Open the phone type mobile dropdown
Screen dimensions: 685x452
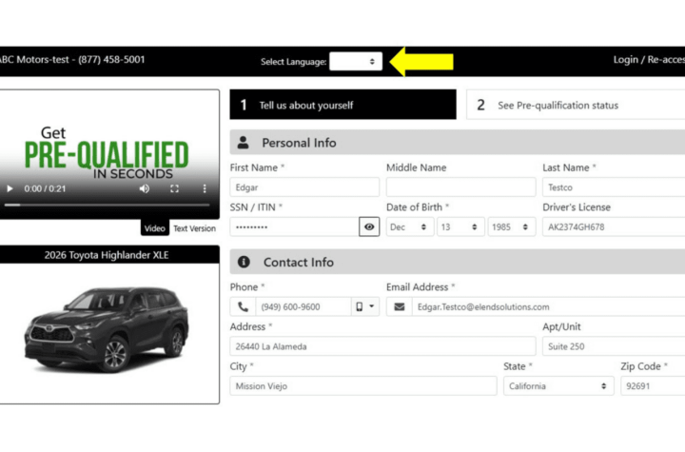point(365,306)
